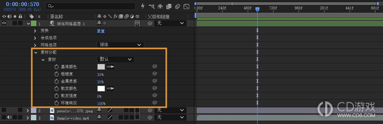Toggle stopwatch for 基准颜色
The image size is (383, 124).
pyautogui.click(x=57, y=67)
